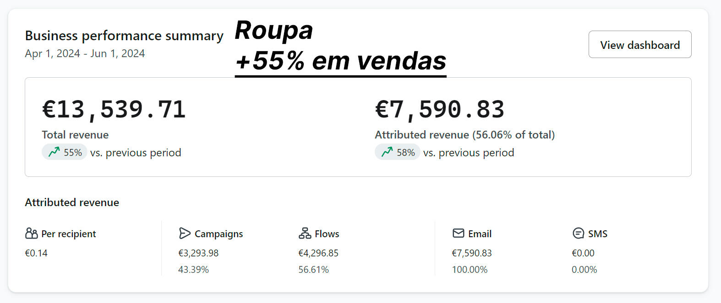Viewport: 721px width, 303px height.
Task: Click the View dashboard button
Action: tap(639, 44)
